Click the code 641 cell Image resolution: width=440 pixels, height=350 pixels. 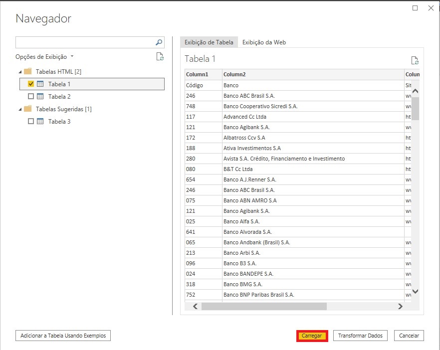point(204,232)
